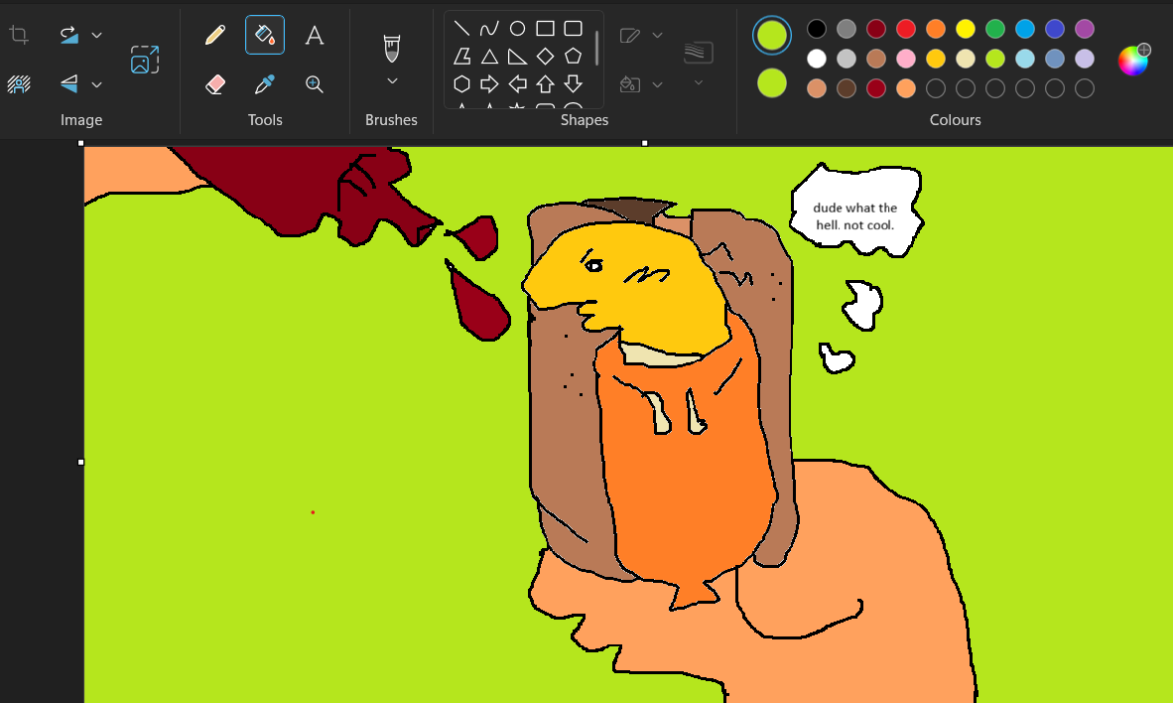This screenshot has height=703, width=1173.
Task: Open the Edit colours wheel
Action: coord(1133,60)
